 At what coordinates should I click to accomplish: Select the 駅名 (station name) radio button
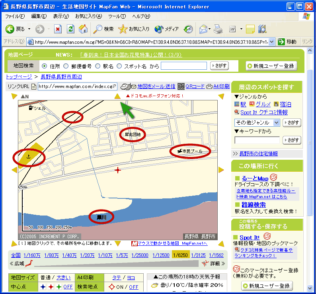(98, 66)
